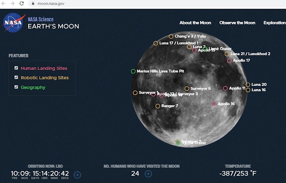
Task: Click the ORBITING NOW: LRO heading
Action: [45, 166]
